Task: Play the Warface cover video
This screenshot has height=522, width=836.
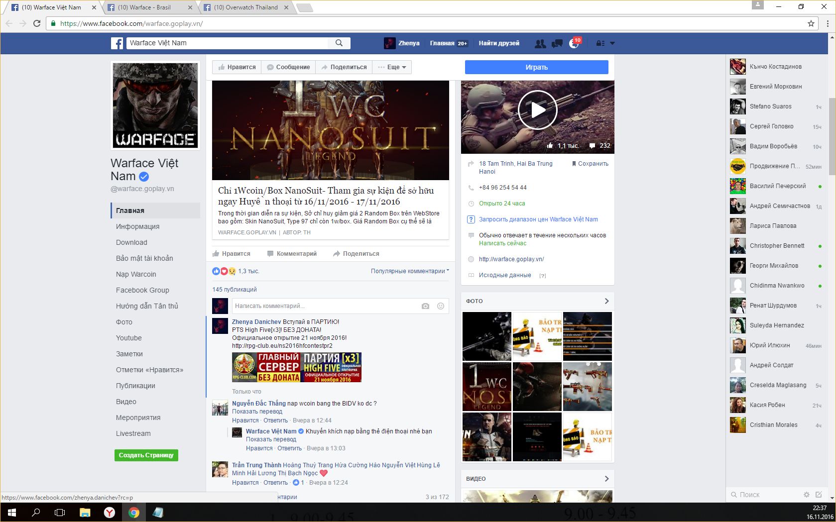Action: point(537,110)
